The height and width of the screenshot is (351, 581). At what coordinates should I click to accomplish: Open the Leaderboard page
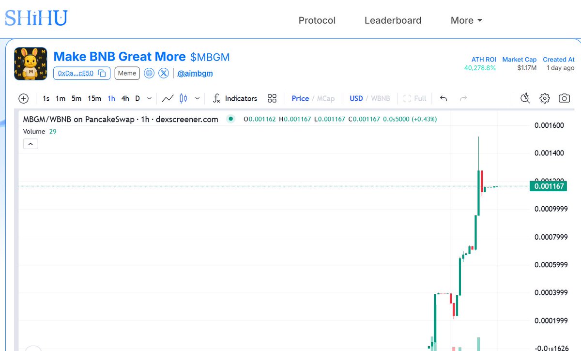point(393,20)
